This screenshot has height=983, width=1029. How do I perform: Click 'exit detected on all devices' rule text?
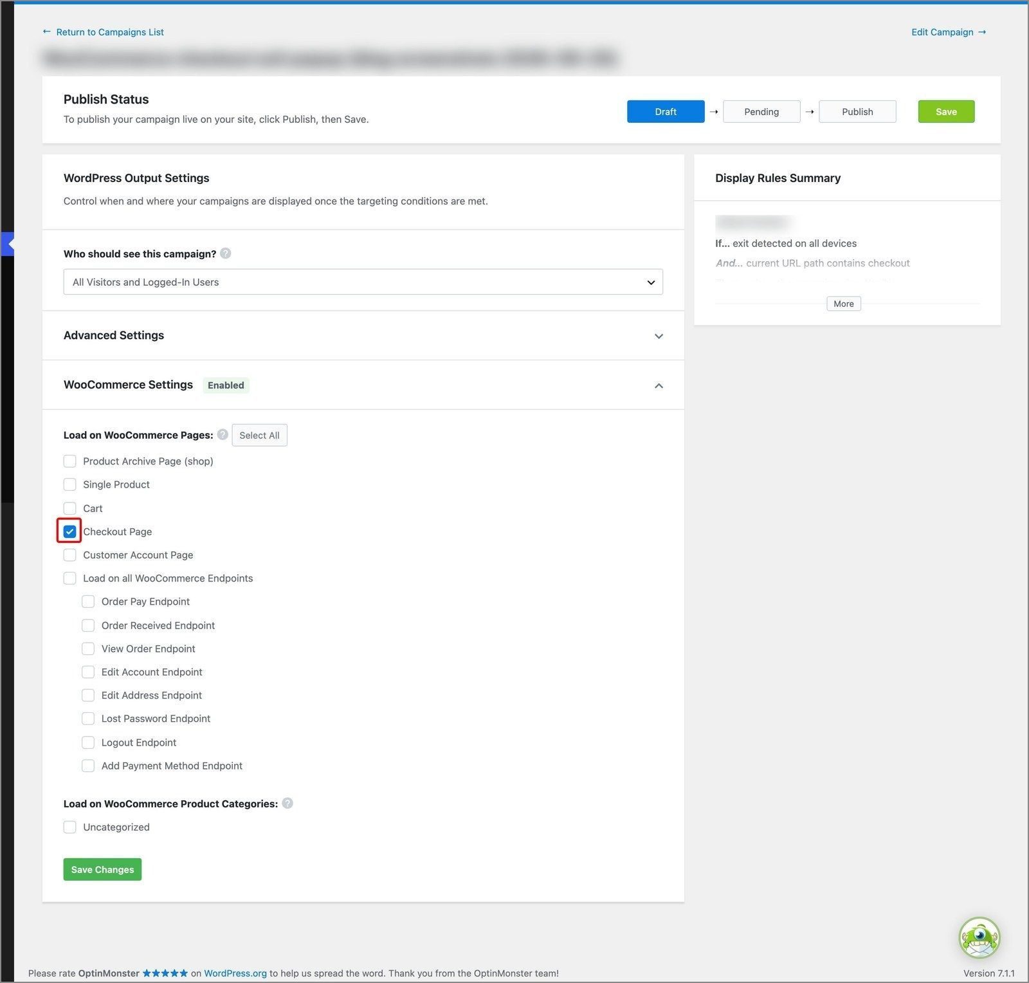pos(794,243)
